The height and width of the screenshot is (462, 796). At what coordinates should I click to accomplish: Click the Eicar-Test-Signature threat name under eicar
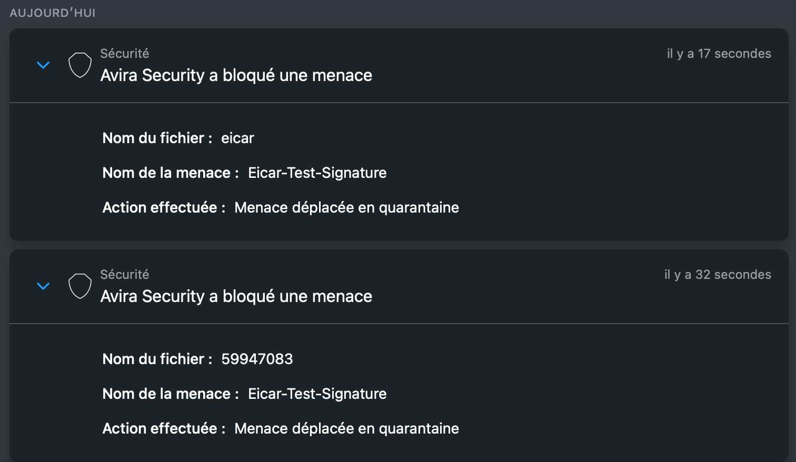point(317,173)
